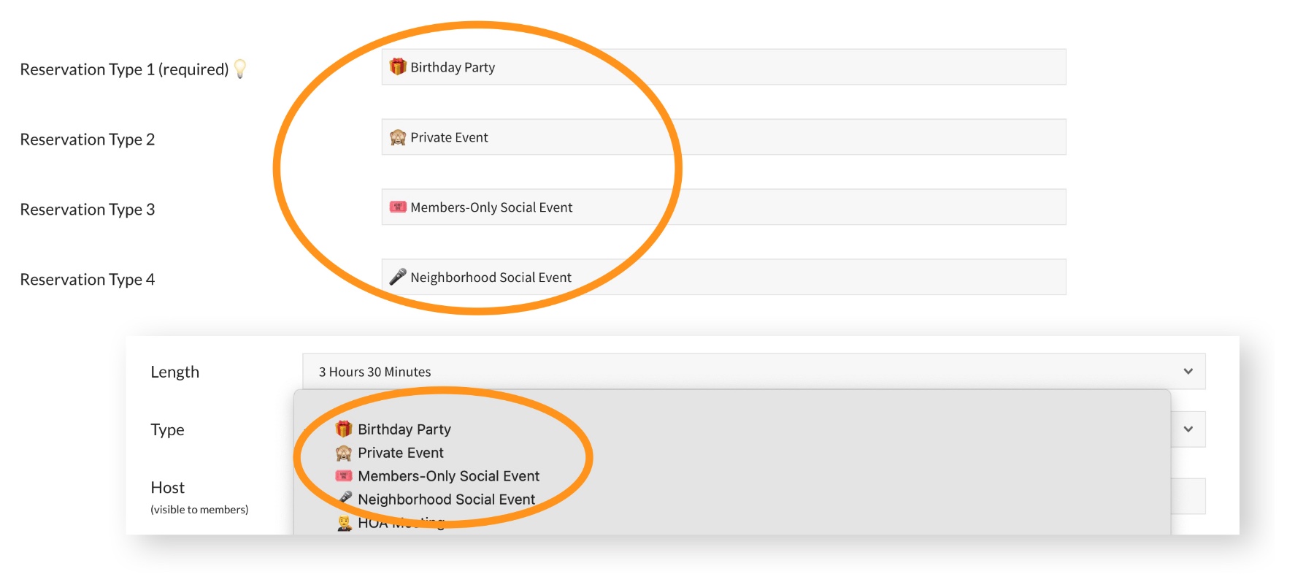Click the microphone icon in the Type dropdown list
This screenshot has width=1295, height=574.
pos(345,498)
